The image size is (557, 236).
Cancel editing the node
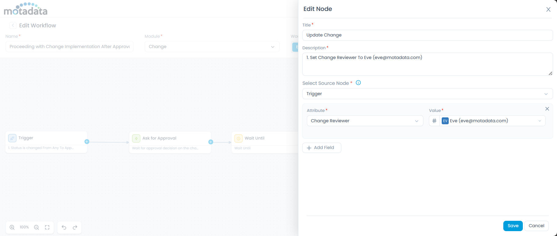tap(536, 226)
